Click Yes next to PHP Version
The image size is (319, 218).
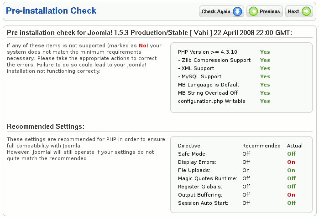(x=265, y=52)
